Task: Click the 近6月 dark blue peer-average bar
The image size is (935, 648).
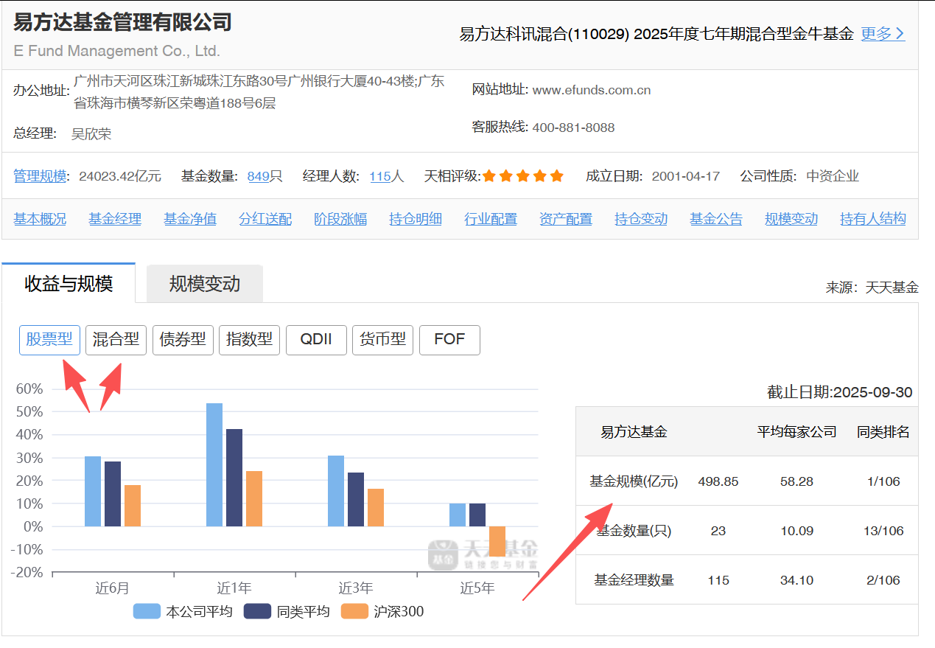Action: (x=113, y=494)
